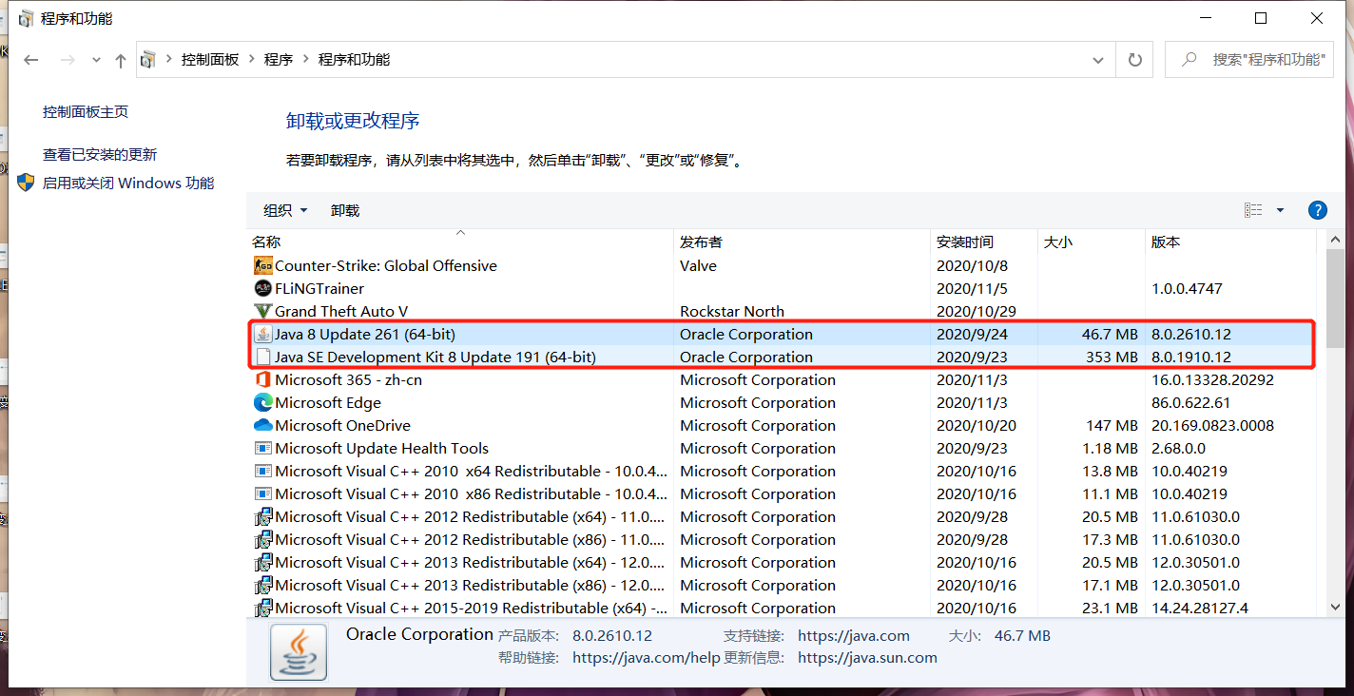Open the https://java.com/help help link

[x=647, y=658]
